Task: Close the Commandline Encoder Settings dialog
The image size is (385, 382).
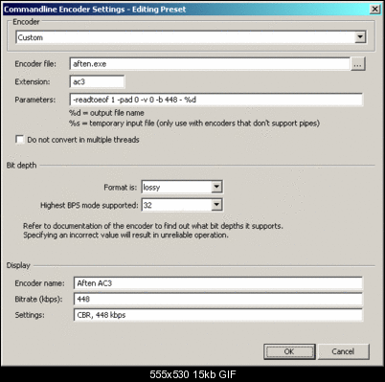Action: pos(374,9)
